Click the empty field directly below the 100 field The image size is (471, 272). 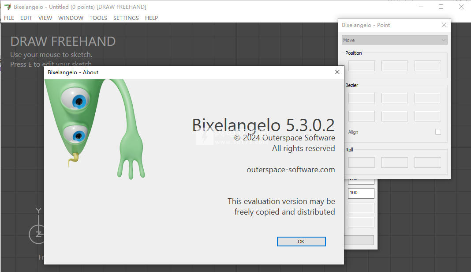pos(361,208)
